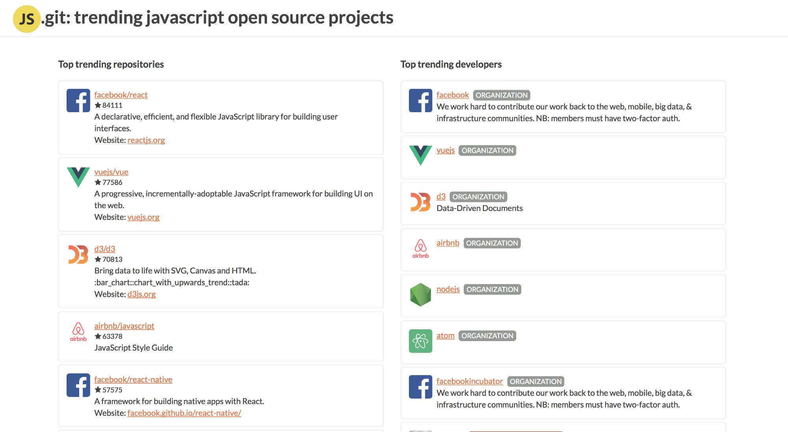Click the ORGANIZATION badge next to airbnb
The height and width of the screenshot is (432, 788).
[x=492, y=244]
